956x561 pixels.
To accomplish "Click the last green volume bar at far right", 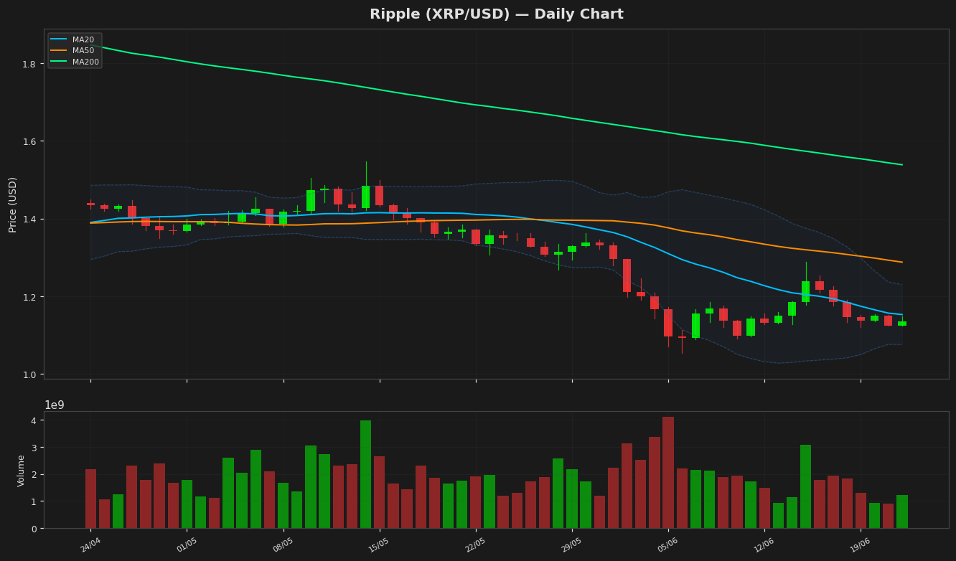I will point(902,511).
